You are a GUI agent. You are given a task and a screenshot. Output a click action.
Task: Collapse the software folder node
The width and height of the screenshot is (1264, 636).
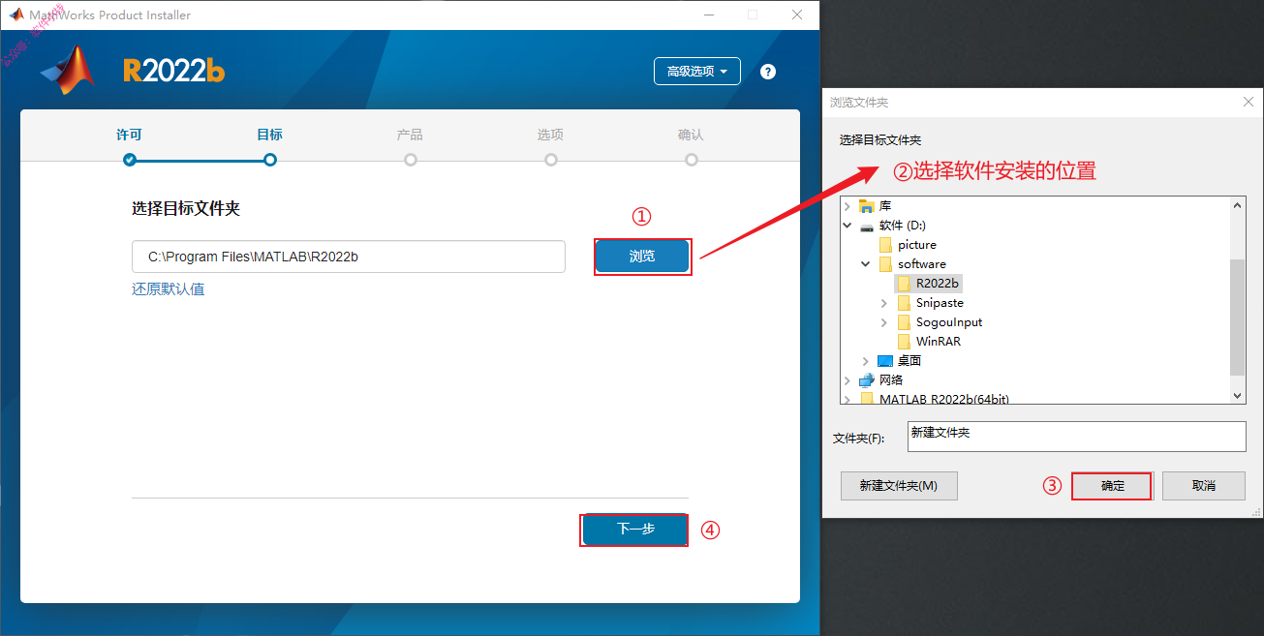click(x=866, y=264)
